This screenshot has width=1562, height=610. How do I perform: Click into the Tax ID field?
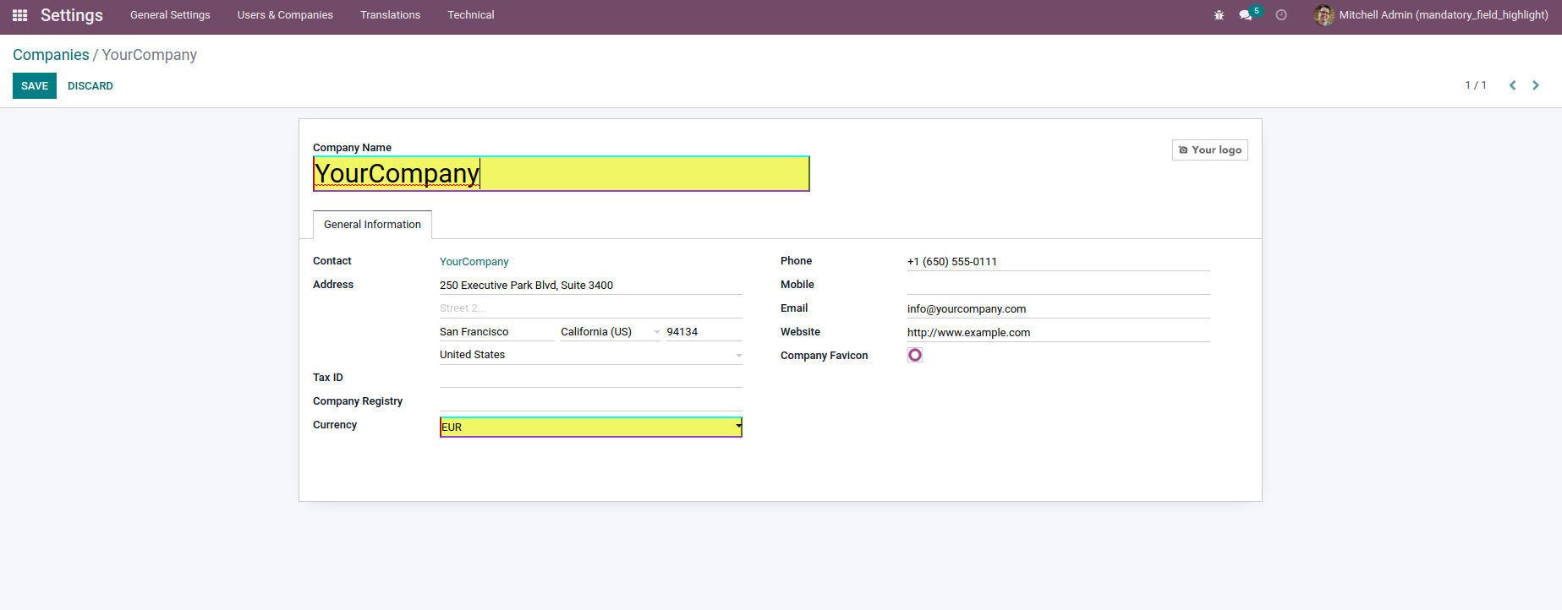590,379
